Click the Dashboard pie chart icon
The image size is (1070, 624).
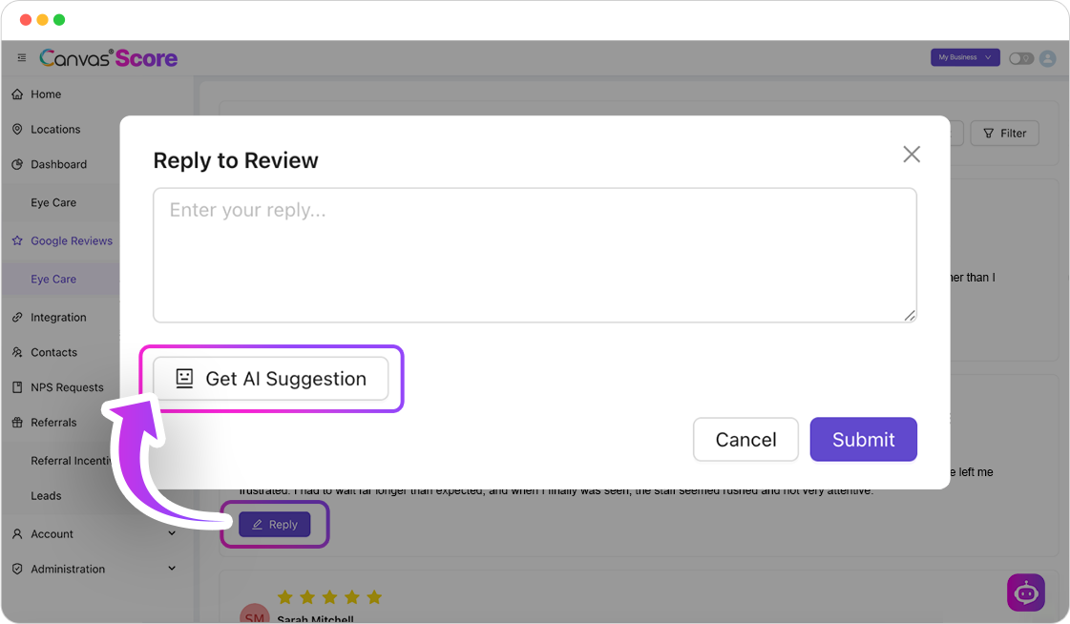[18, 164]
